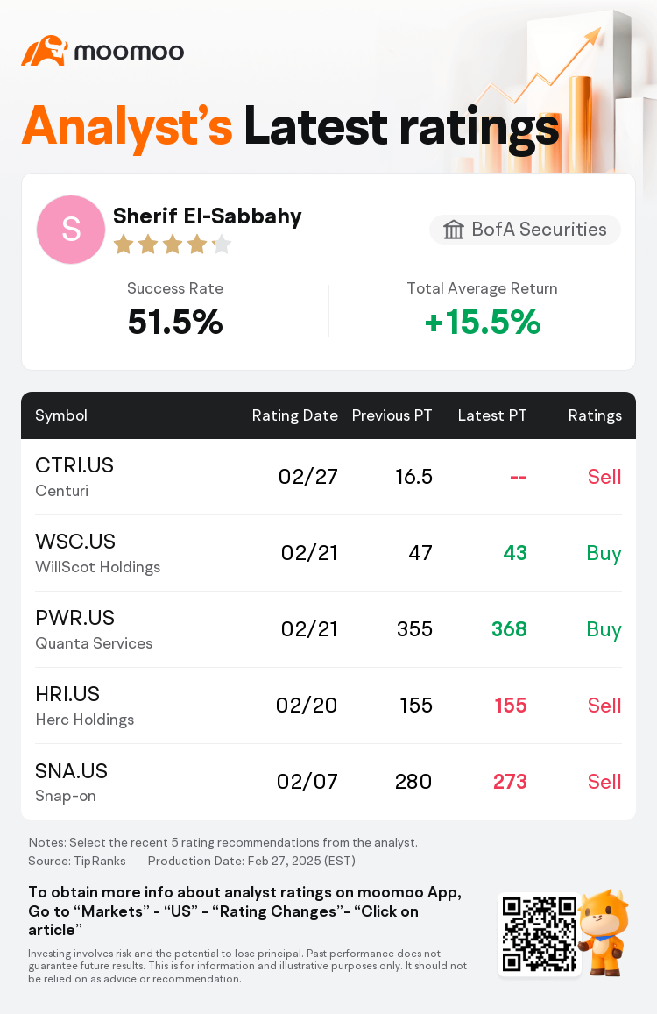Open the SNA.US Snap-on row

328,782
